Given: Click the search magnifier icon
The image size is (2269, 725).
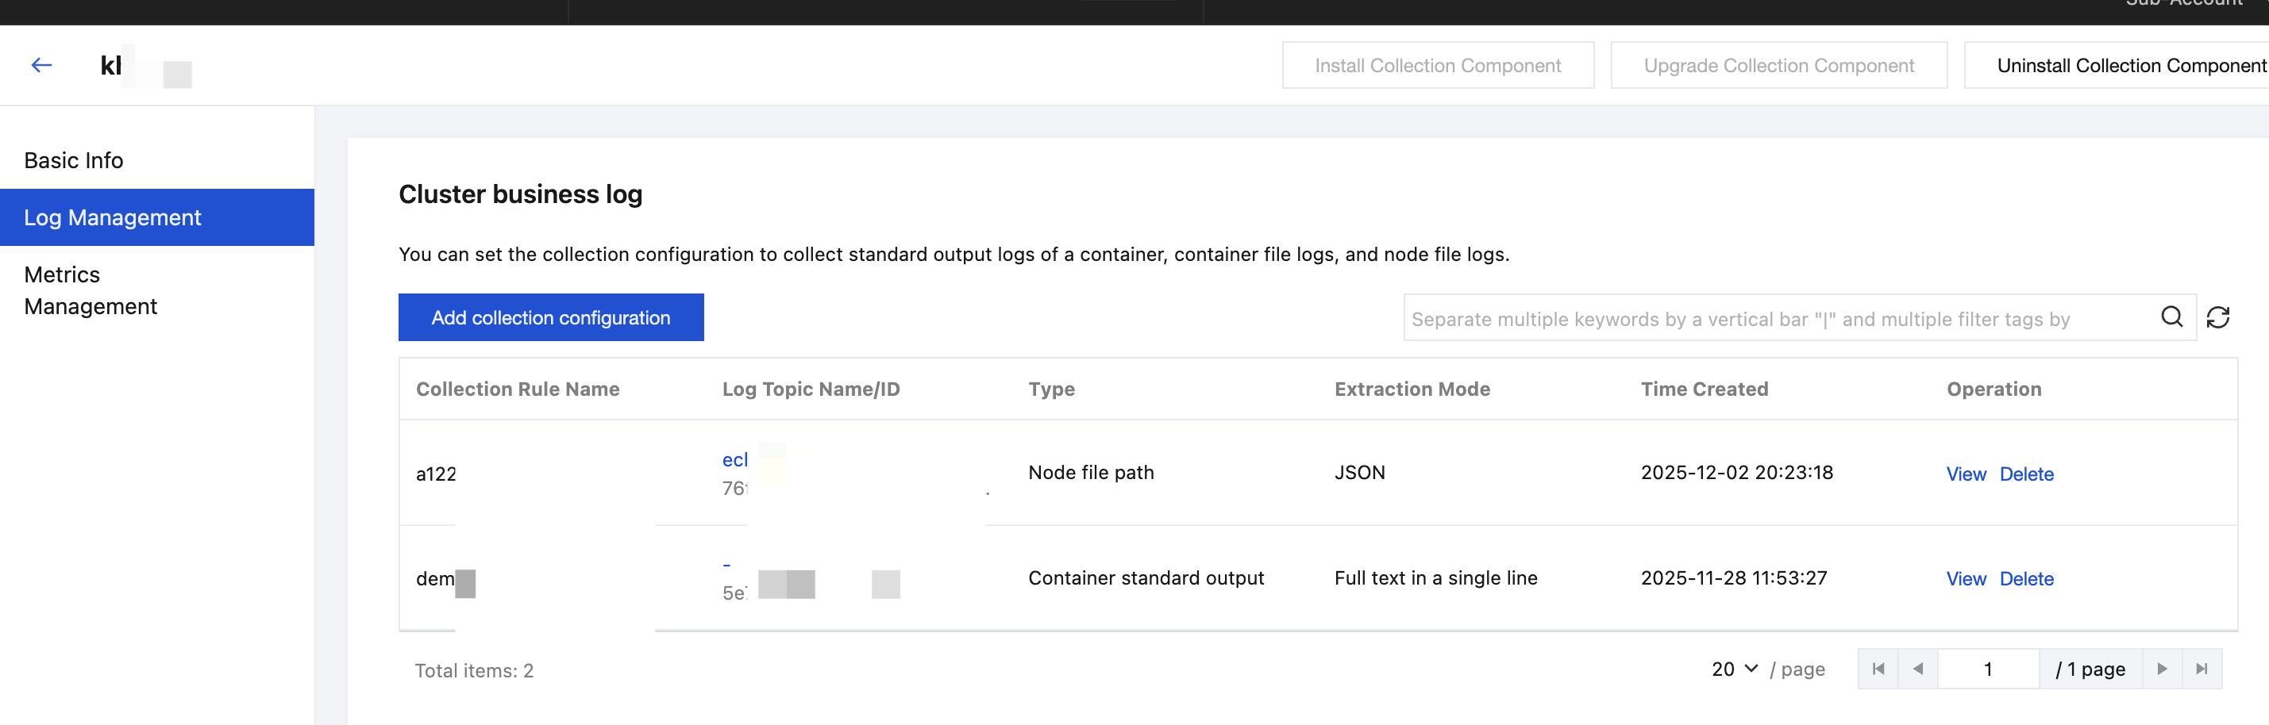Looking at the screenshot, I should 2171,316.
